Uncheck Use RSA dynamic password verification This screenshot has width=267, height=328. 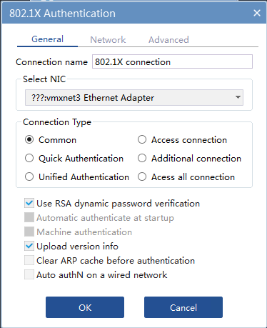29,203
